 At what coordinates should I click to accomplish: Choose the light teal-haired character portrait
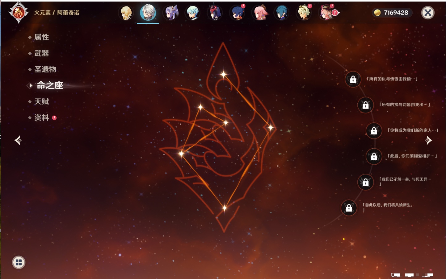coord(193,13)
